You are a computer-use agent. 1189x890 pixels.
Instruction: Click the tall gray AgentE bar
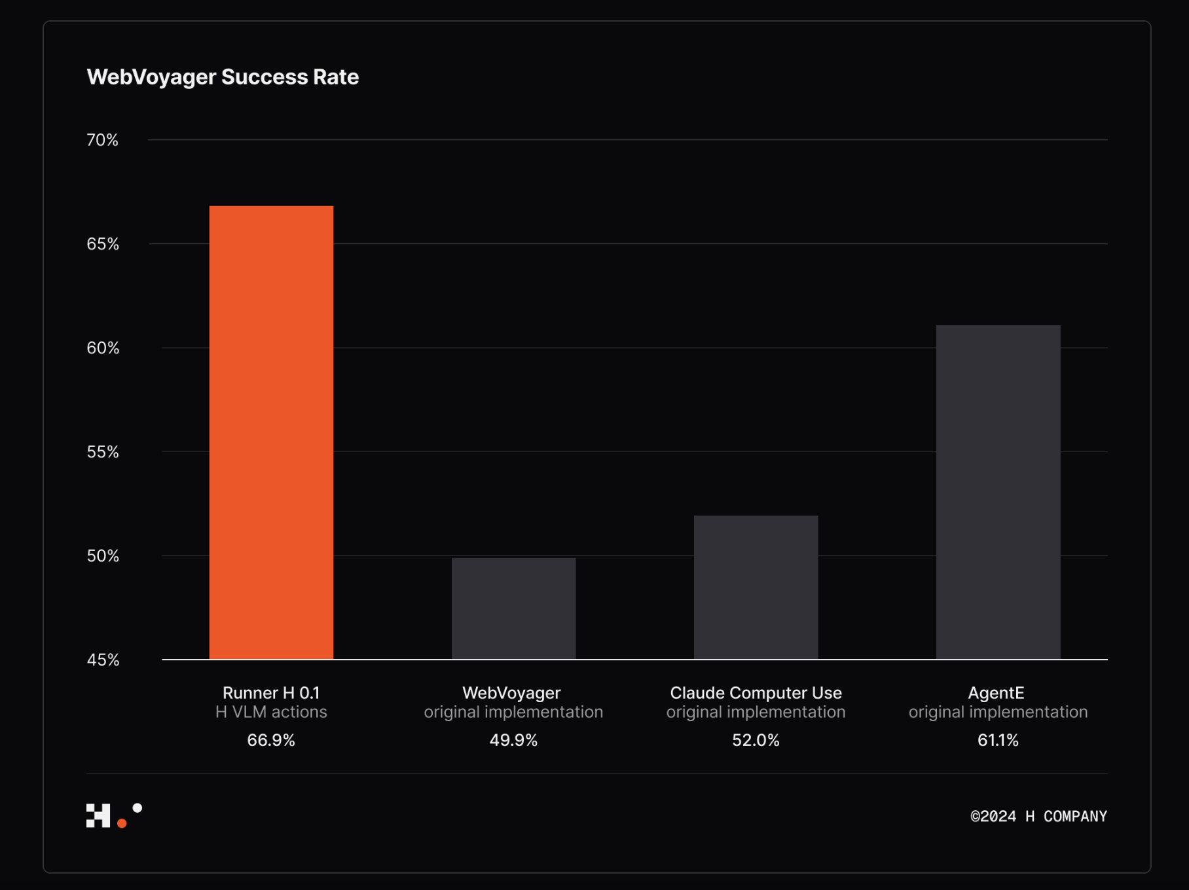coord(998,491)
